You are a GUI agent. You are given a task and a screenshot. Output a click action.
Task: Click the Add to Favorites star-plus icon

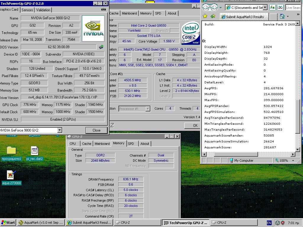(213, 16)
